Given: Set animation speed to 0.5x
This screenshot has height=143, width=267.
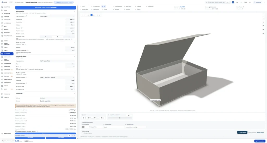Looking at the screenshot, I should (89, 15).
